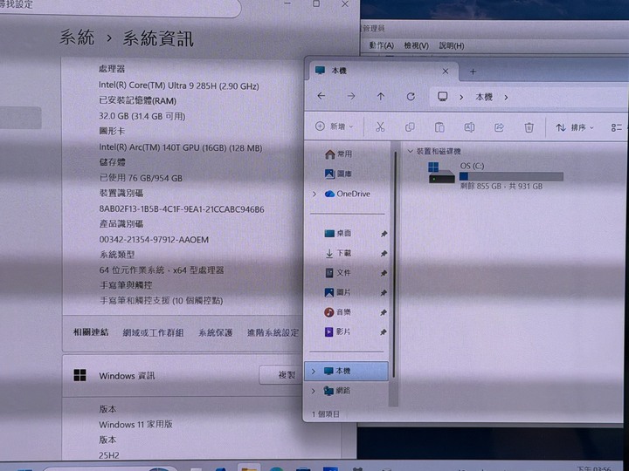Click 複製 button for Windows info
The width and height of the screenshot is (629, 471).
pos(280,375)
